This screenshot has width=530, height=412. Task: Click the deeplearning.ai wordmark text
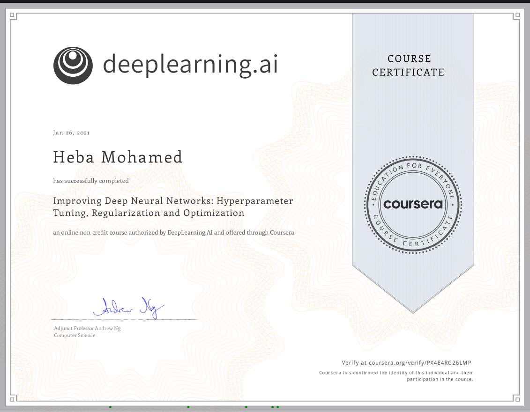(190, 64)
